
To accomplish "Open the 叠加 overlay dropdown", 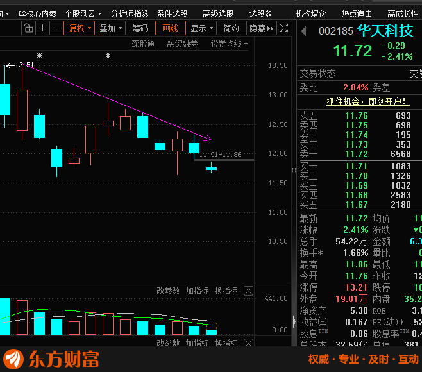I will pyautogui.click(x=110, y=28).
